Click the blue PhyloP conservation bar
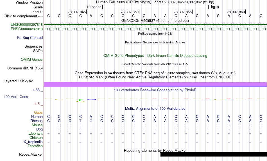This screenshot has width=267, height=161. click(x=91, y=99)
